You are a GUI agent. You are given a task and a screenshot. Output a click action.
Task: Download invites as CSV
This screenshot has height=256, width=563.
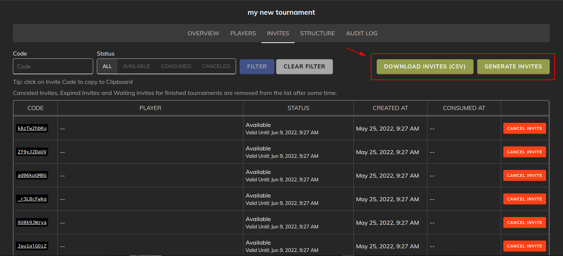425,67
